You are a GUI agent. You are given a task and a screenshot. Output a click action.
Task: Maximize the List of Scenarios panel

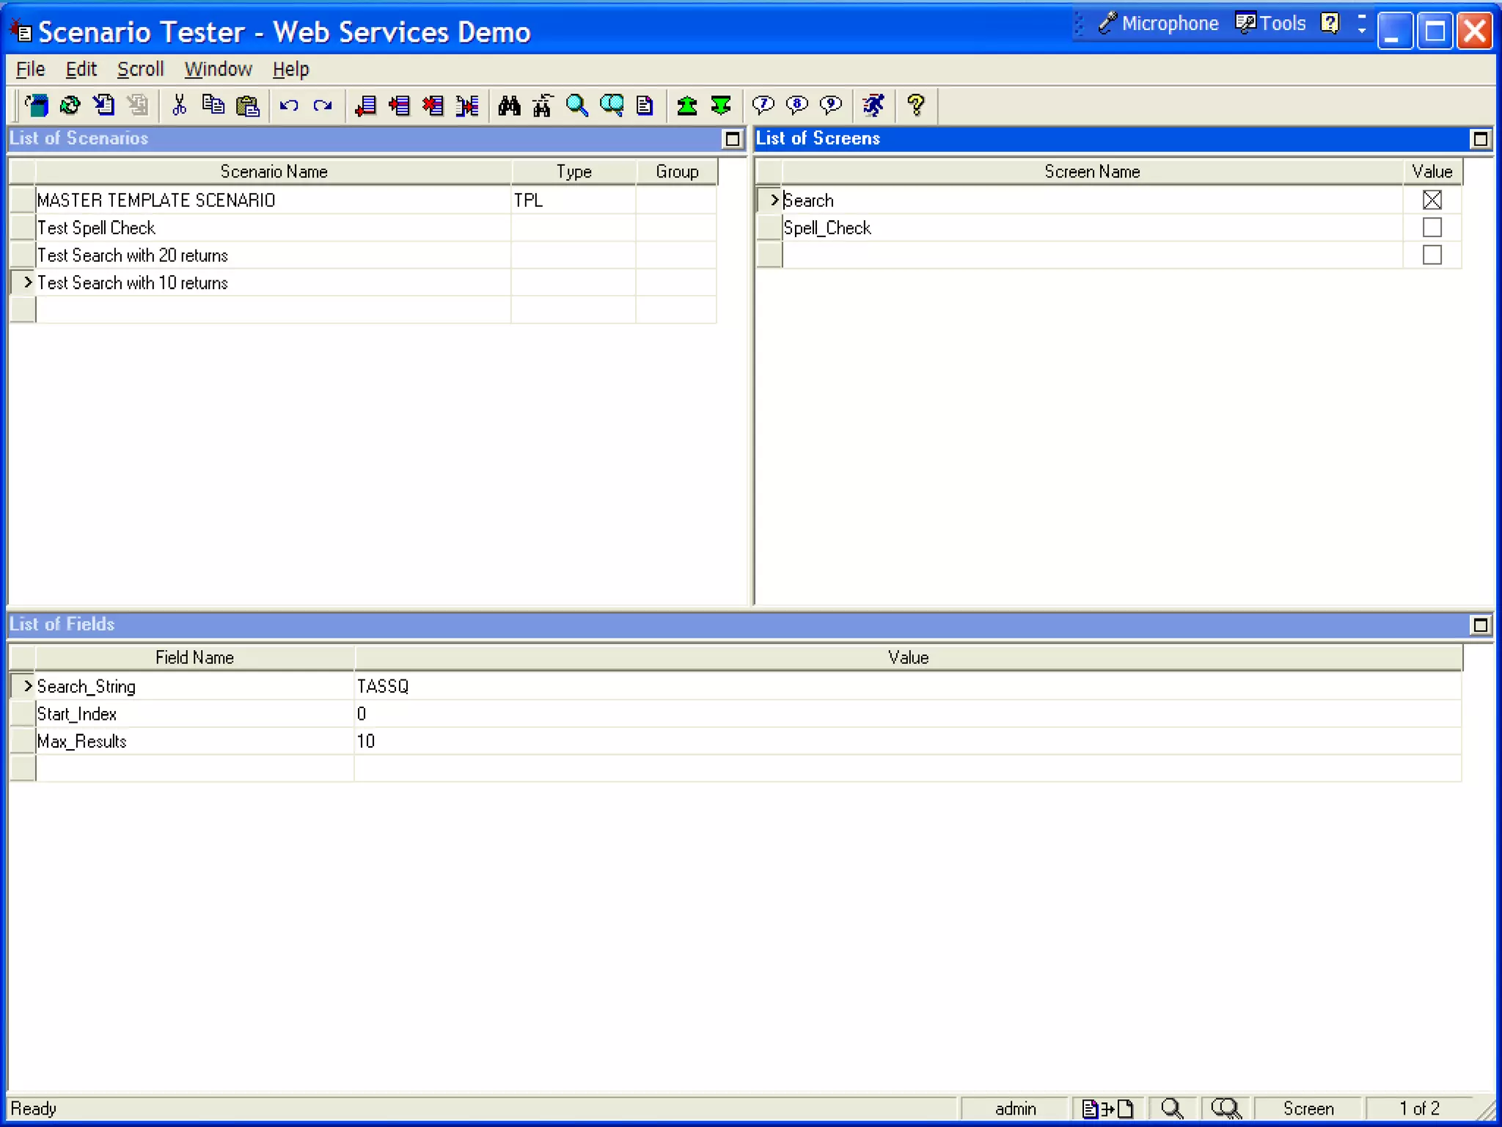[x=732, y=139]
